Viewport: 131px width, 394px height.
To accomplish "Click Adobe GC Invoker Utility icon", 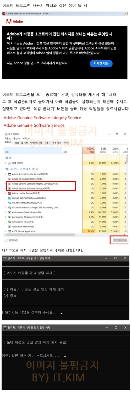I will pos(10,179).
